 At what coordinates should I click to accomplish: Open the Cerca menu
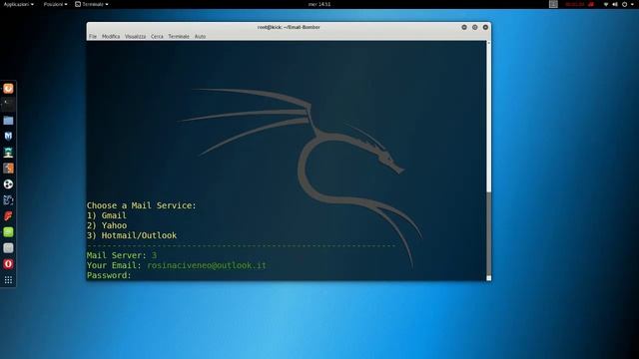157,36
